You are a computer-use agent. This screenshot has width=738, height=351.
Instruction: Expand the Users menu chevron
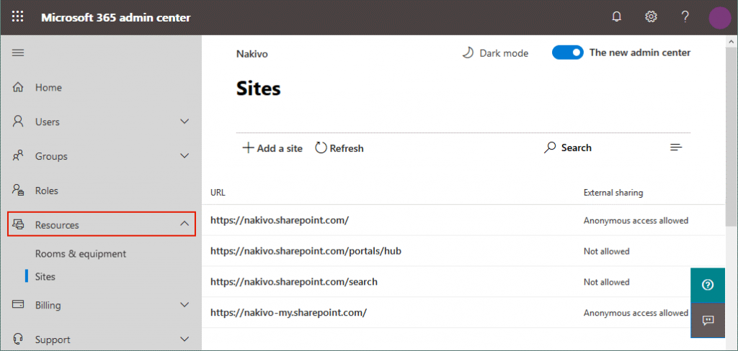click(184, 122)
